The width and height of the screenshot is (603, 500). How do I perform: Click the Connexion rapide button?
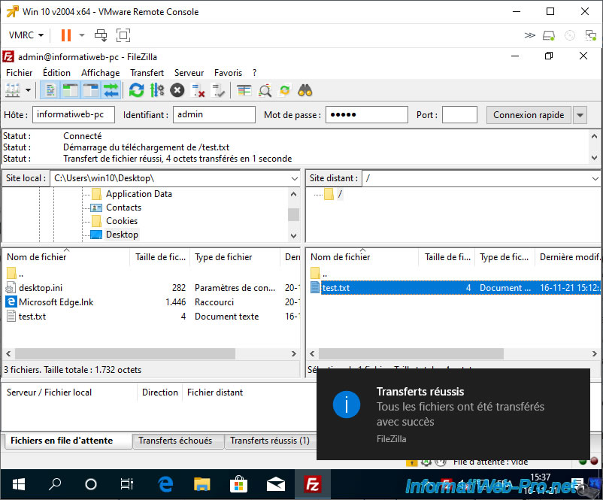529,115
